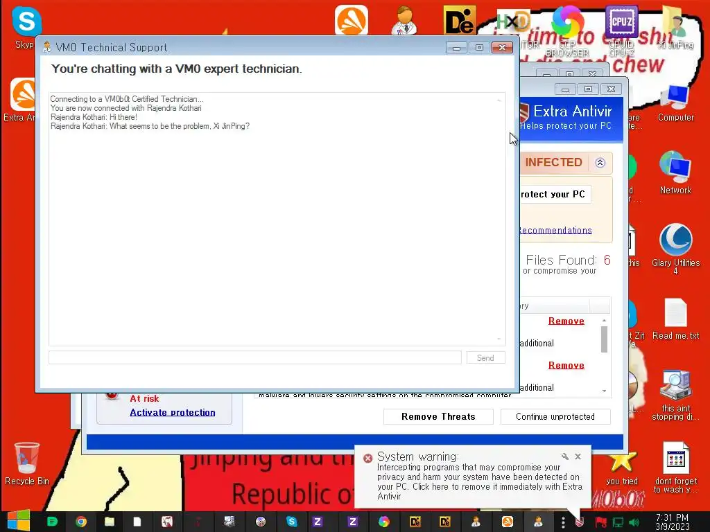
Task: Open File Explorer folder in taskbar
Action: (x=110, y=522)
